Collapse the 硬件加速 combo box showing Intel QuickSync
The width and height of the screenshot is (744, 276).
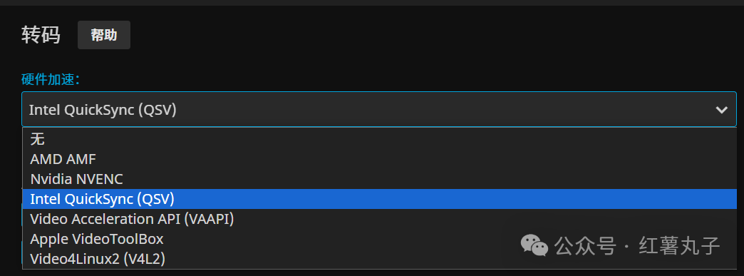tap(378, 109)
